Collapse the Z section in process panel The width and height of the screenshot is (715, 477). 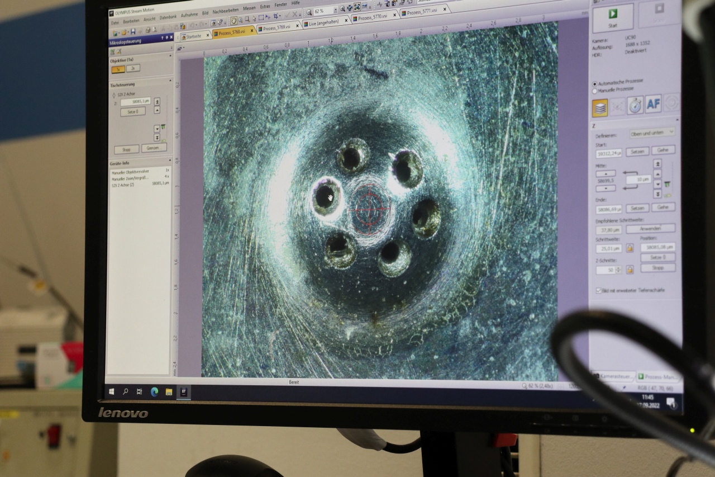tap(677, 119)
